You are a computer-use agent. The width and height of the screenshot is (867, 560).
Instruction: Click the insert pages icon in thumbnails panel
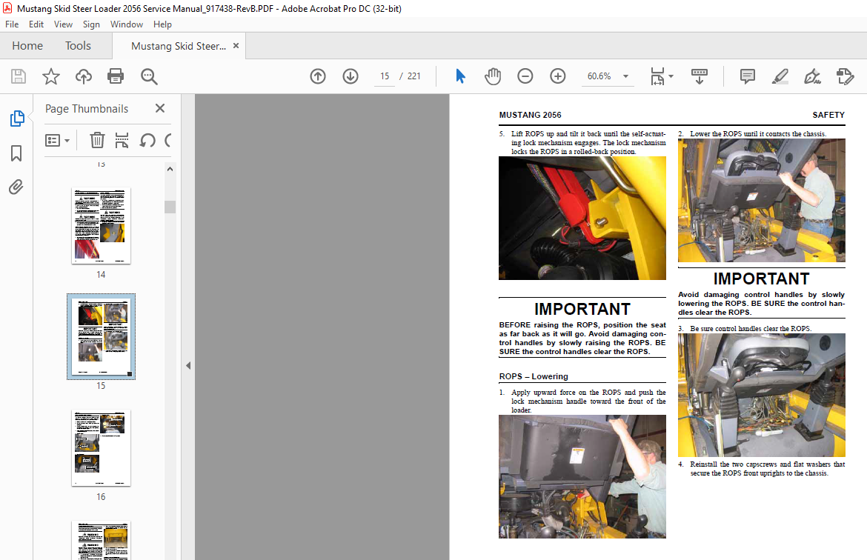point(122,141)
